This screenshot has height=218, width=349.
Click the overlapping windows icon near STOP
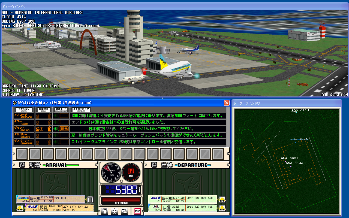coord(125,211)
